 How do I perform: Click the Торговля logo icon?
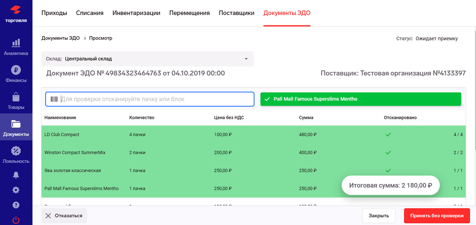(16, 10)
